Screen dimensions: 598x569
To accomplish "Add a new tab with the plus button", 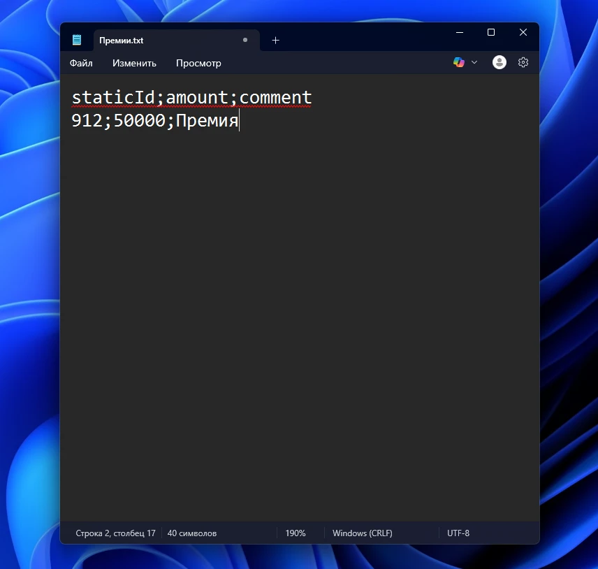I will [x=275, y=40].
